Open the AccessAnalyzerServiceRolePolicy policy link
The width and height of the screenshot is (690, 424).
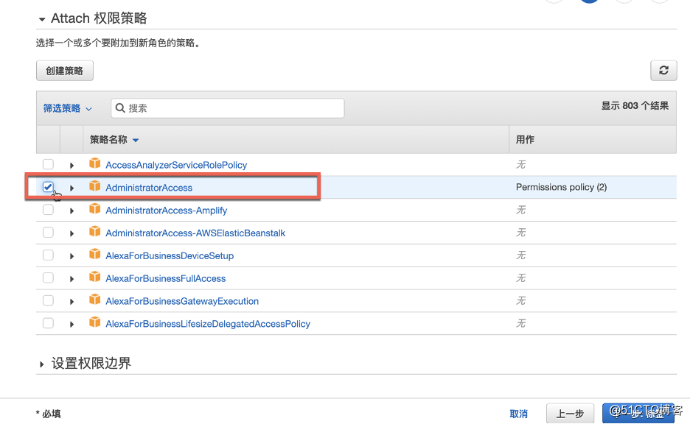[x=176, y=165]
